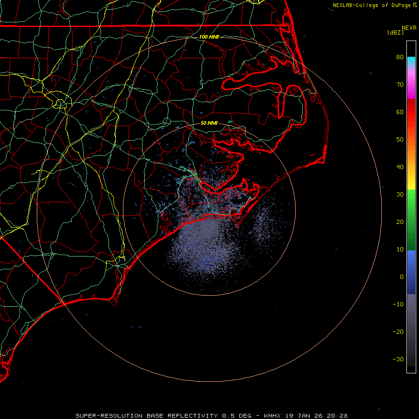This screenshot has width=419, height=419.
Task: Click the 50 value on the dBZ scale
Action: pyautogui.click(x=400, y=140)
